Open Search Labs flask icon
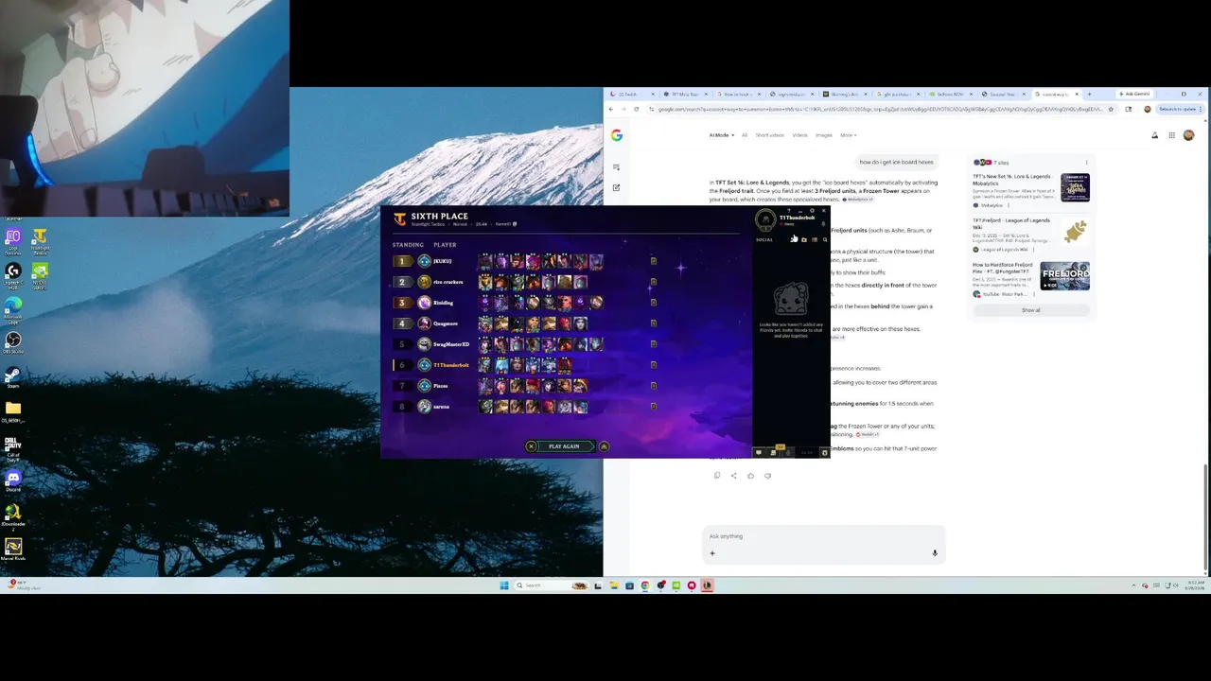Screen dimensions: 1211x681 click(1154, 135)
